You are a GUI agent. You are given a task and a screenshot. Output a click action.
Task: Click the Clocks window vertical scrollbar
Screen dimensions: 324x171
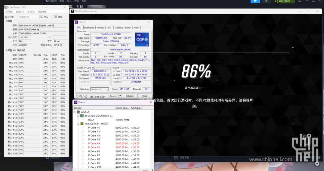152,124
